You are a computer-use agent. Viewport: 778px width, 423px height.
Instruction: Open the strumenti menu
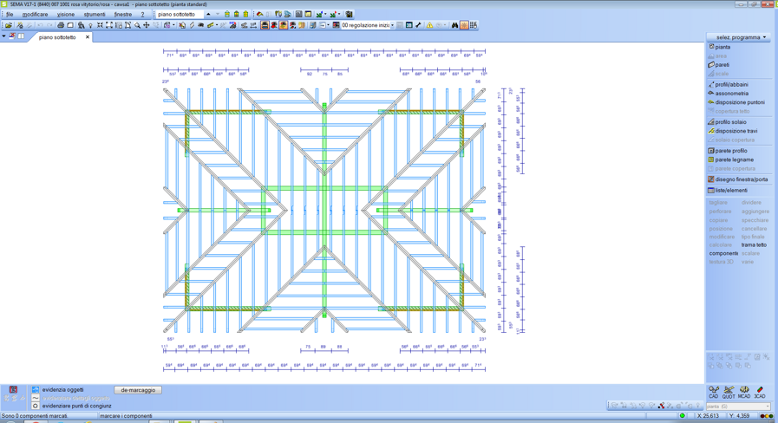94,15
